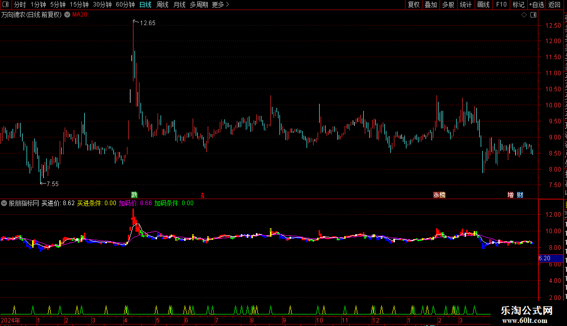
Task: Expand the 更多 more periods menu
Action: pyautogui.click(x=220, y=5)
